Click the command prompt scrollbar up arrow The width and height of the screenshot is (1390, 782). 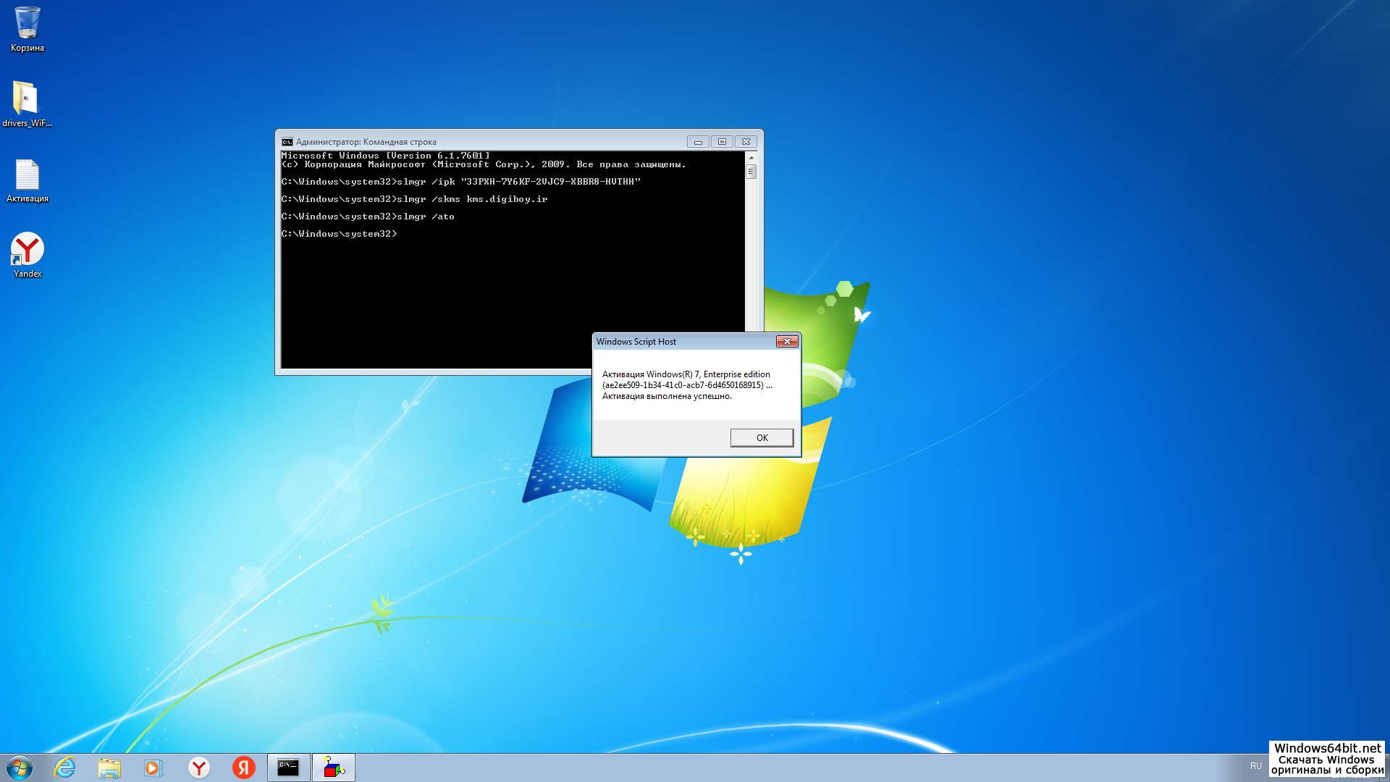coord(751,157)
